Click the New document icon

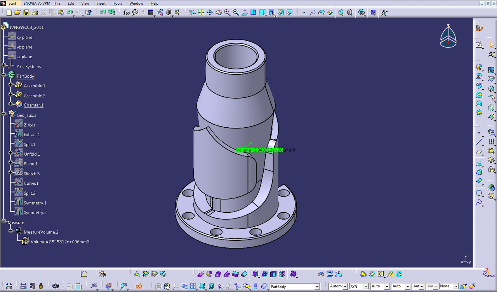(x=9, y=12)
